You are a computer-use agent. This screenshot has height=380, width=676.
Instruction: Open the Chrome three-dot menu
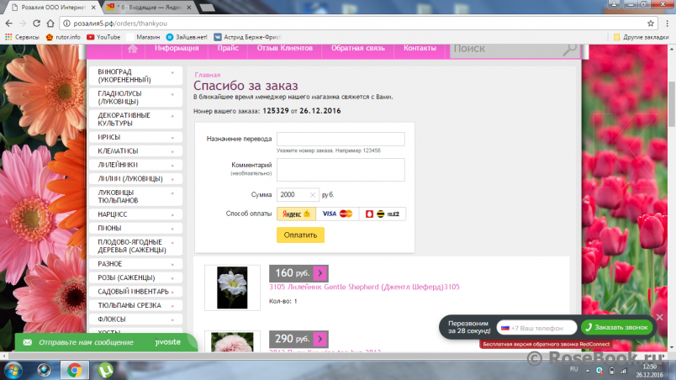667,24
